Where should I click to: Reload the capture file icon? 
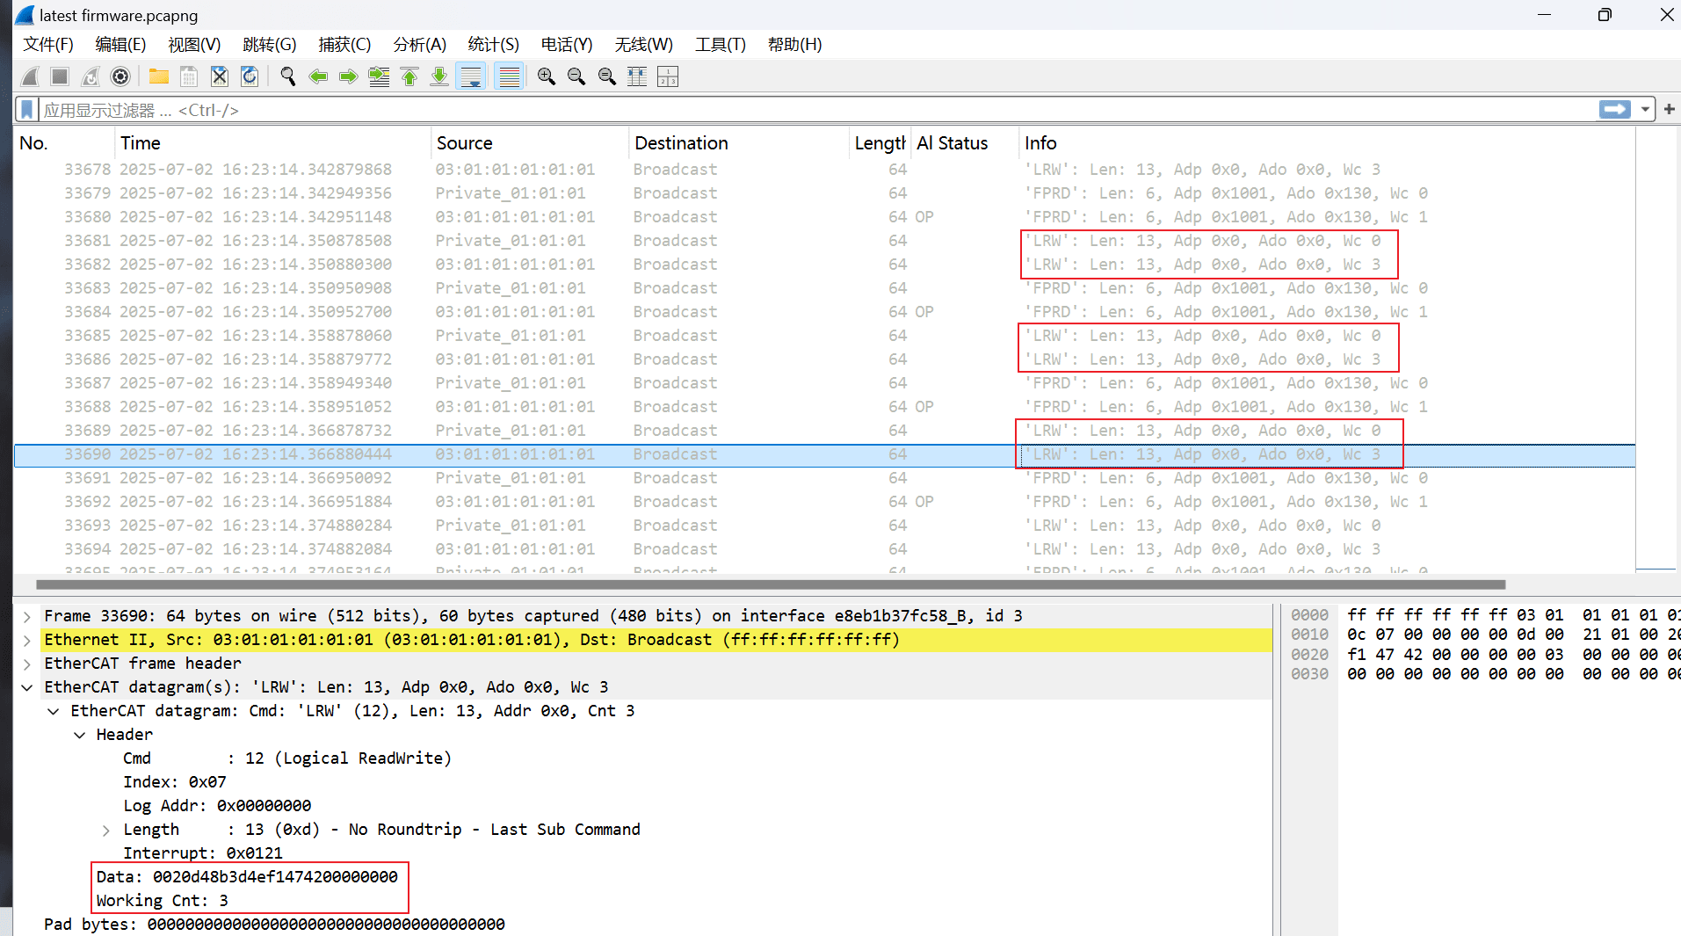[x=250, y=76]
